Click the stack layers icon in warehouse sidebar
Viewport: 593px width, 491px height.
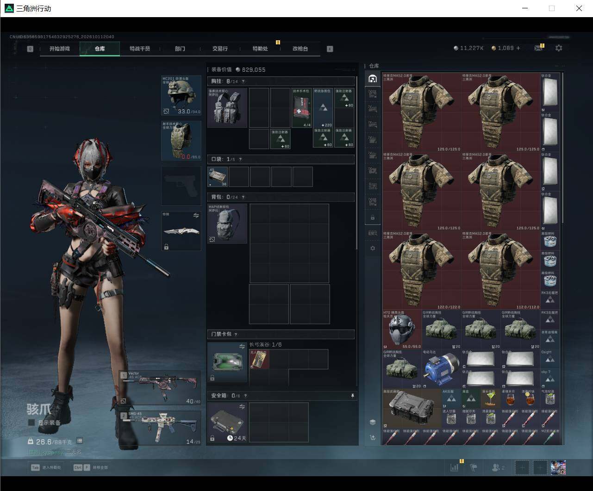point(373,423)
